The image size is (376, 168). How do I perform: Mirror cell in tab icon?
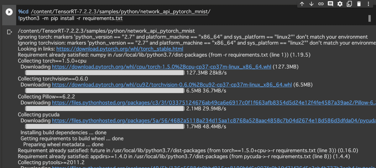349,4
